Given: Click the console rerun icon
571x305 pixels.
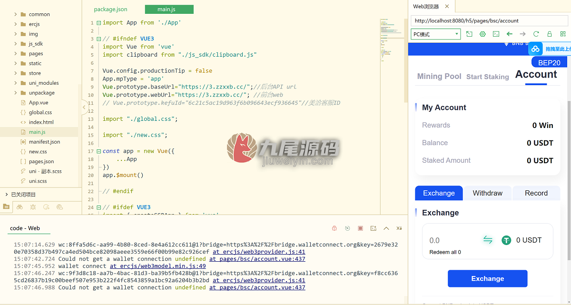Looking at the screenshot, I should 347,228.
